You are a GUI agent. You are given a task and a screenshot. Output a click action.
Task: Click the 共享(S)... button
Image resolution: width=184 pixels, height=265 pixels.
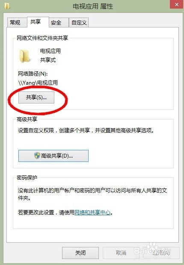(36, 97)
